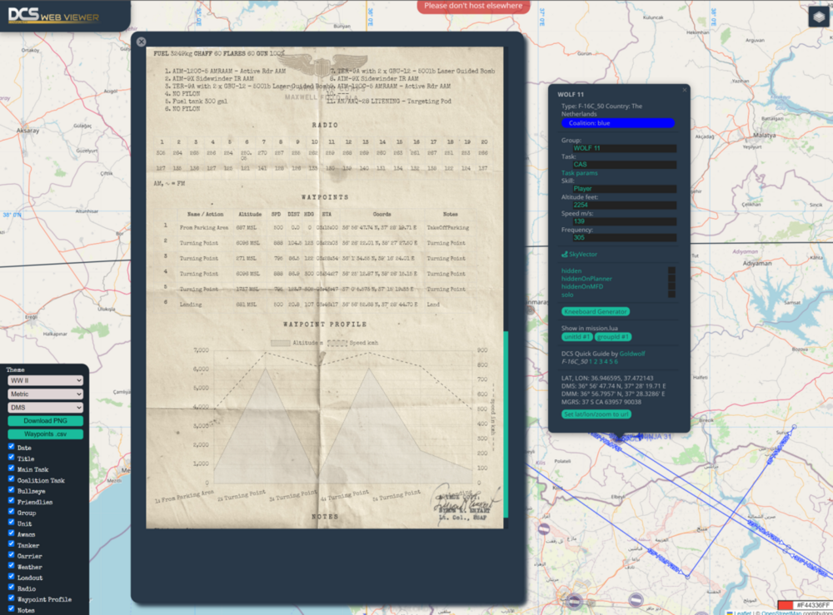Open the Theme dropdown showing WW II

click(x=45, y=380)
